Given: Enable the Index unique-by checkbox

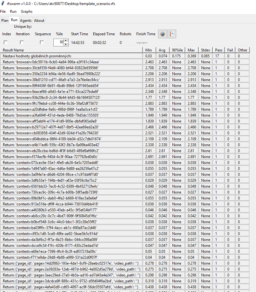Looking at the screenshot, I should click(6, 42).
